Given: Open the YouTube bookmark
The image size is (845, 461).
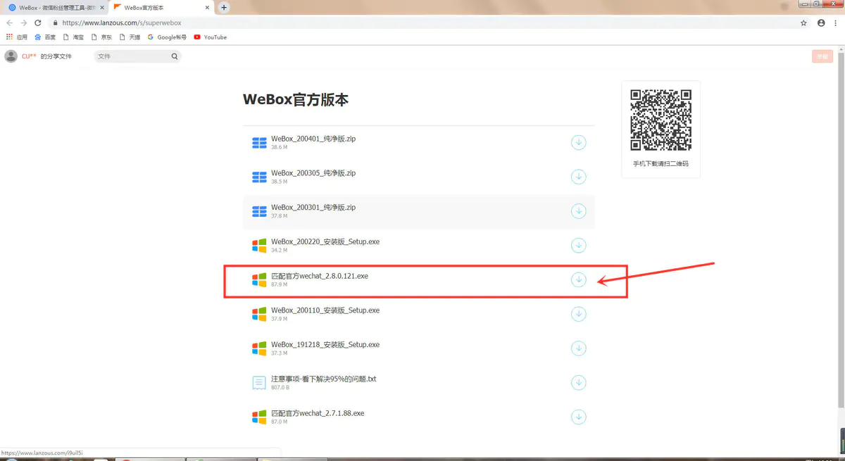Looking at the screenshot, I should pyautogui.click(x=211, y=37).
